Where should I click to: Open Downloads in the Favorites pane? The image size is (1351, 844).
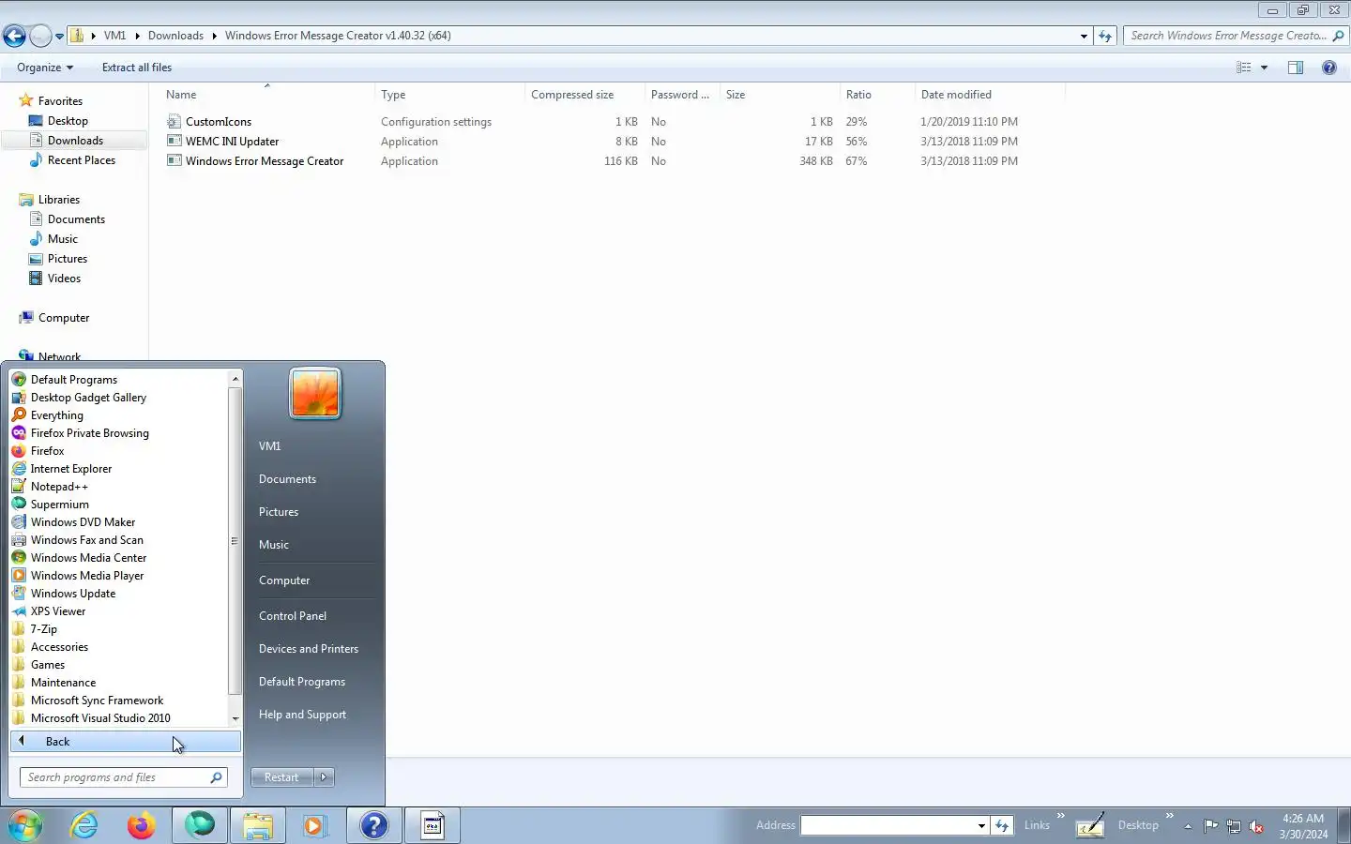point(75,141)
